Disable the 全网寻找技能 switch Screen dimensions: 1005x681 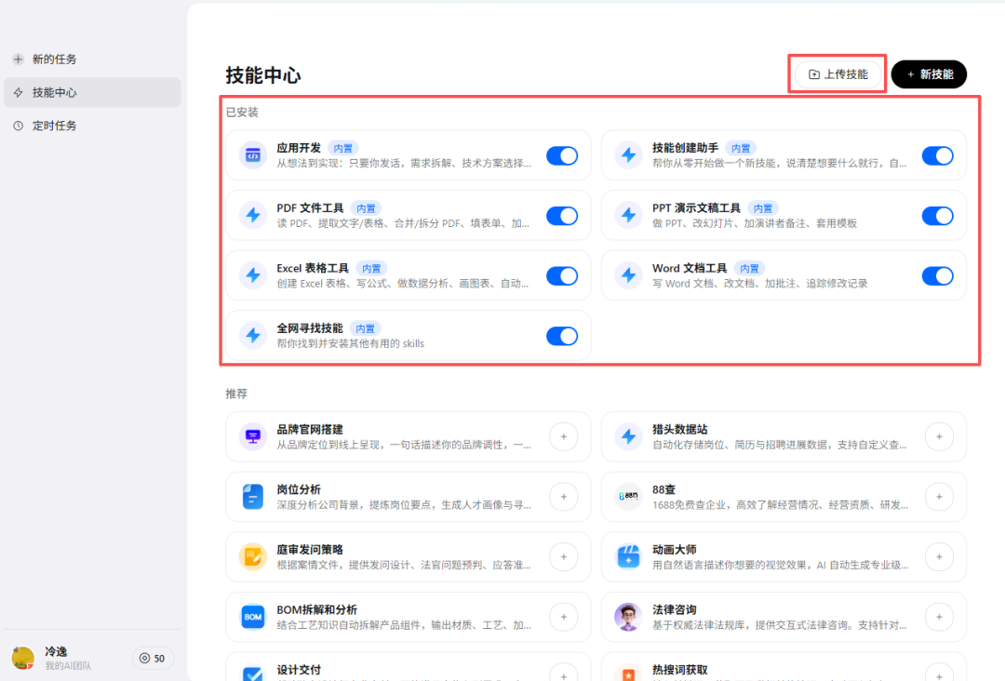pyautogui.click(x=562, y=336)
